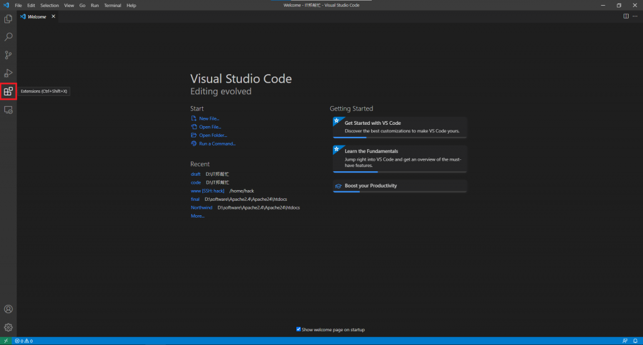The width and height of the screenshot is (643, 345).
Task: Open the Selection menu
Action: 50,5
